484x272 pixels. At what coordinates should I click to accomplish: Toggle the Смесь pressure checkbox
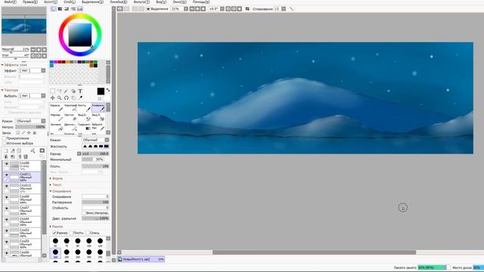coord(88,233)
